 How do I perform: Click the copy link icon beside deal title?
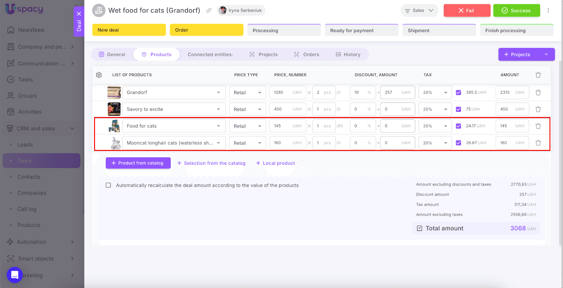pyautogui.click(x=209, y=11)
